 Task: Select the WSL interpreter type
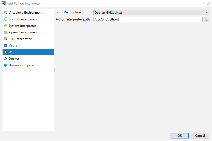[x=28, y=52]
